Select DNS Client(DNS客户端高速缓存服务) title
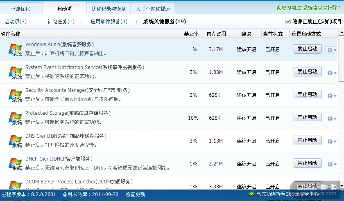Image resolution: width=344 pixels, height=201 pixels. [x=66, y=136]
